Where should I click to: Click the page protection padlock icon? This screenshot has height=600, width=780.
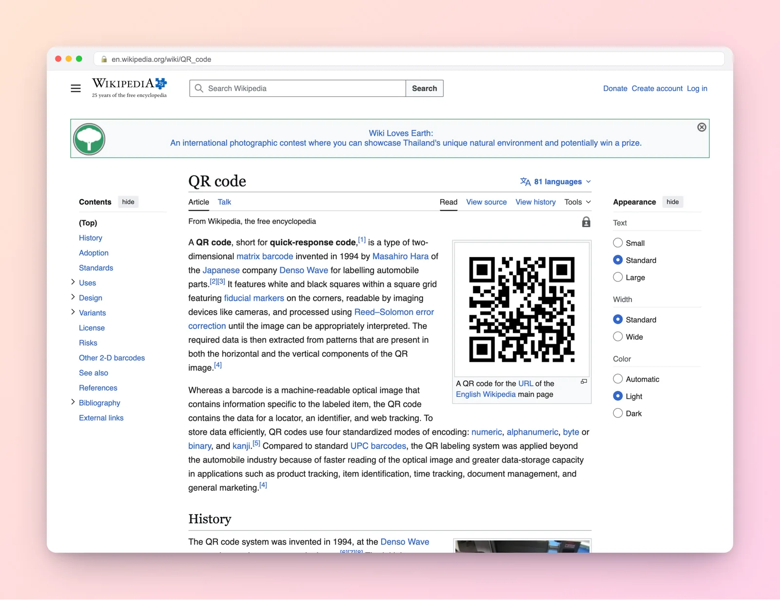click(586, 222)
